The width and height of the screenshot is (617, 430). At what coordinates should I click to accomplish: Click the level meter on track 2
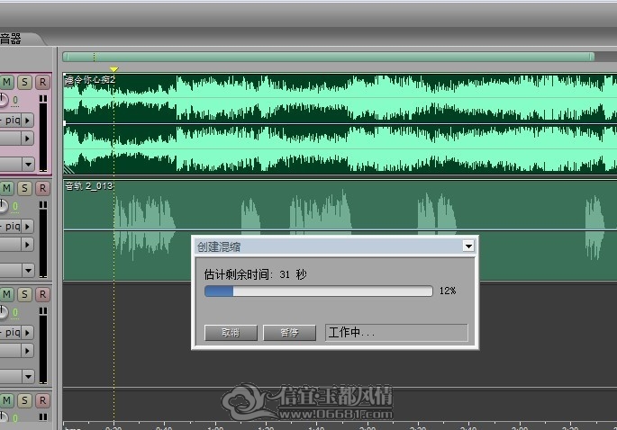43,239
